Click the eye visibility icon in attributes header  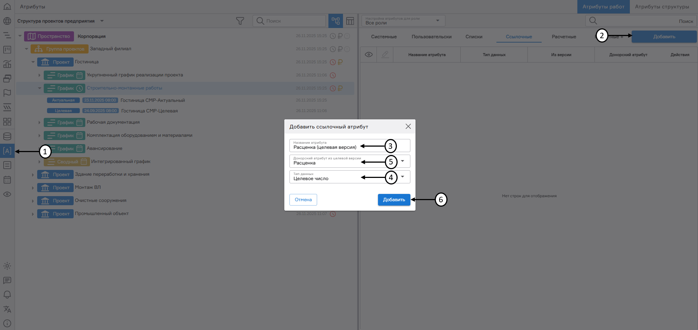pyautogui.click(x=368, y=54)
